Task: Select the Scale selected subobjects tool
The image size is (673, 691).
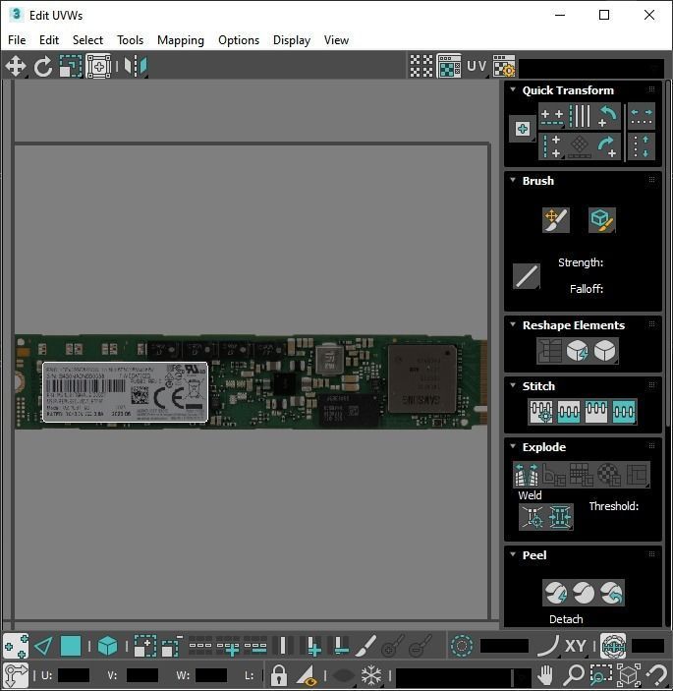Action: pyautogui.click(x=71, y=67)
